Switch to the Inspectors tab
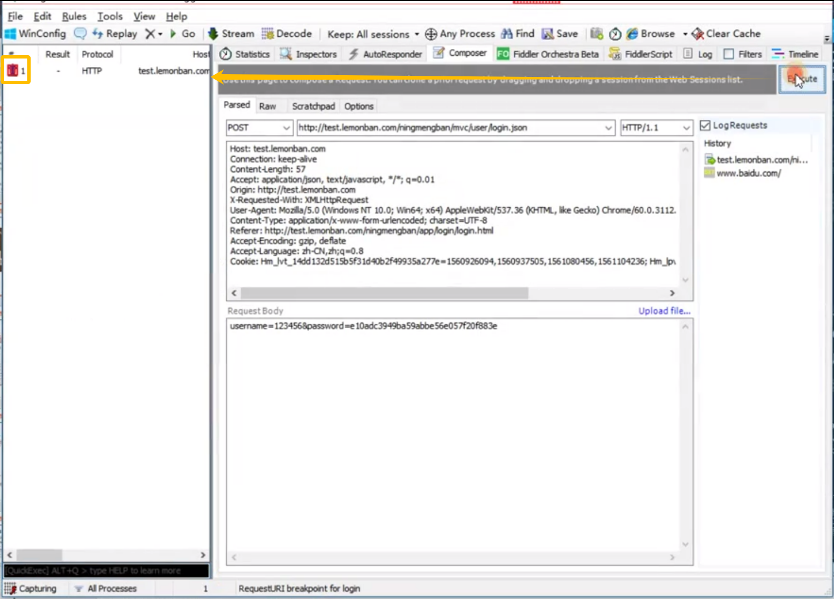Screen dimensions: 834x599 click(x=308, y=54)
